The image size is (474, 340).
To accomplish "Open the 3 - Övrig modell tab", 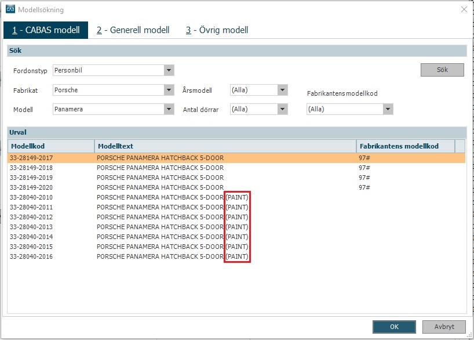I will click(217, 30).
